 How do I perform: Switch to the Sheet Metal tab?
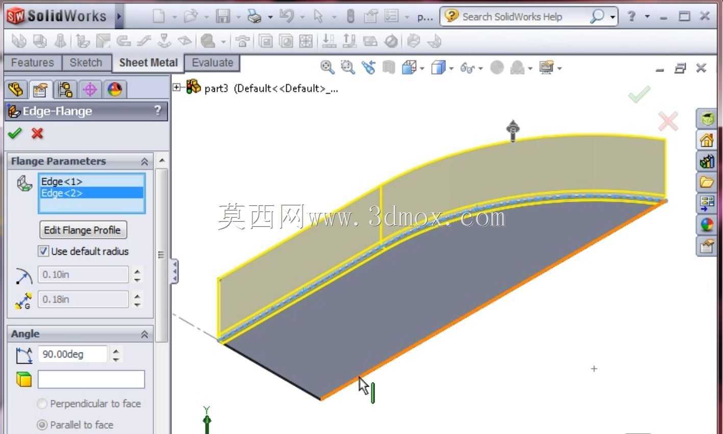click(148, 63)
